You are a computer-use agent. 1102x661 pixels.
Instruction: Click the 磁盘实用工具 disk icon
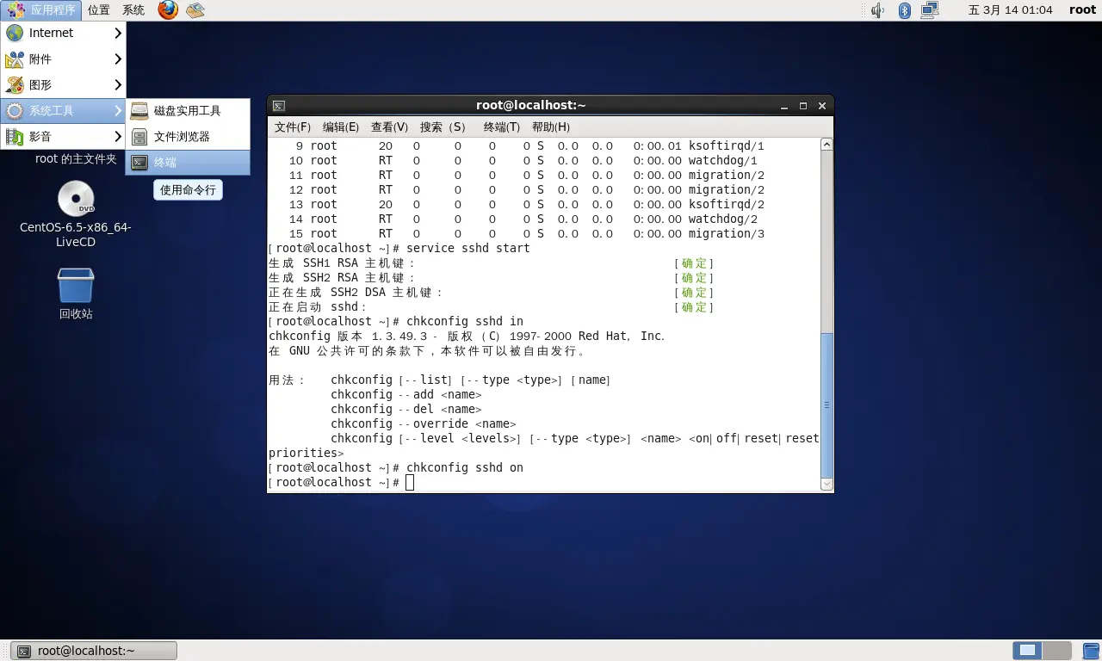click(x=139, y=111)
